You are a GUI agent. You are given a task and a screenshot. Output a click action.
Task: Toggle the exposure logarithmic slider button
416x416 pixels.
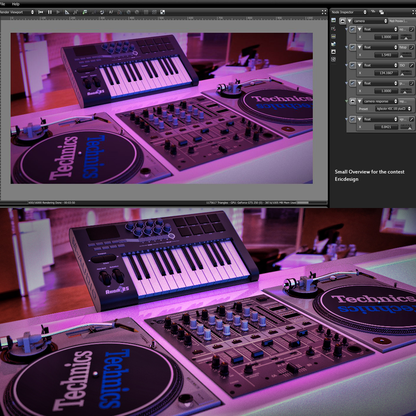pyautogui.click(x=411, y=29)
